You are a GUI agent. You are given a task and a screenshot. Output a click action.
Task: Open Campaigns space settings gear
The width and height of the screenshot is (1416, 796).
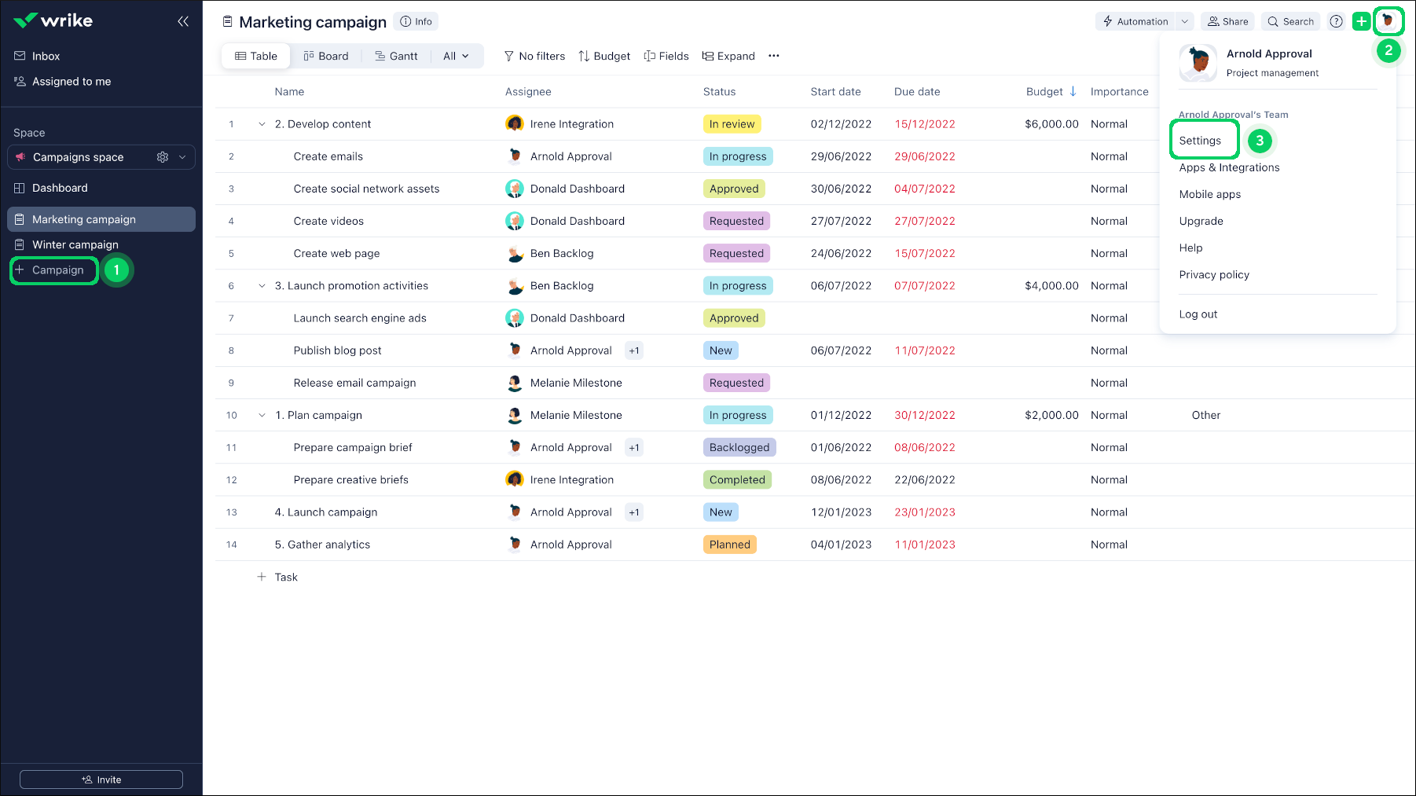point(163,157)
